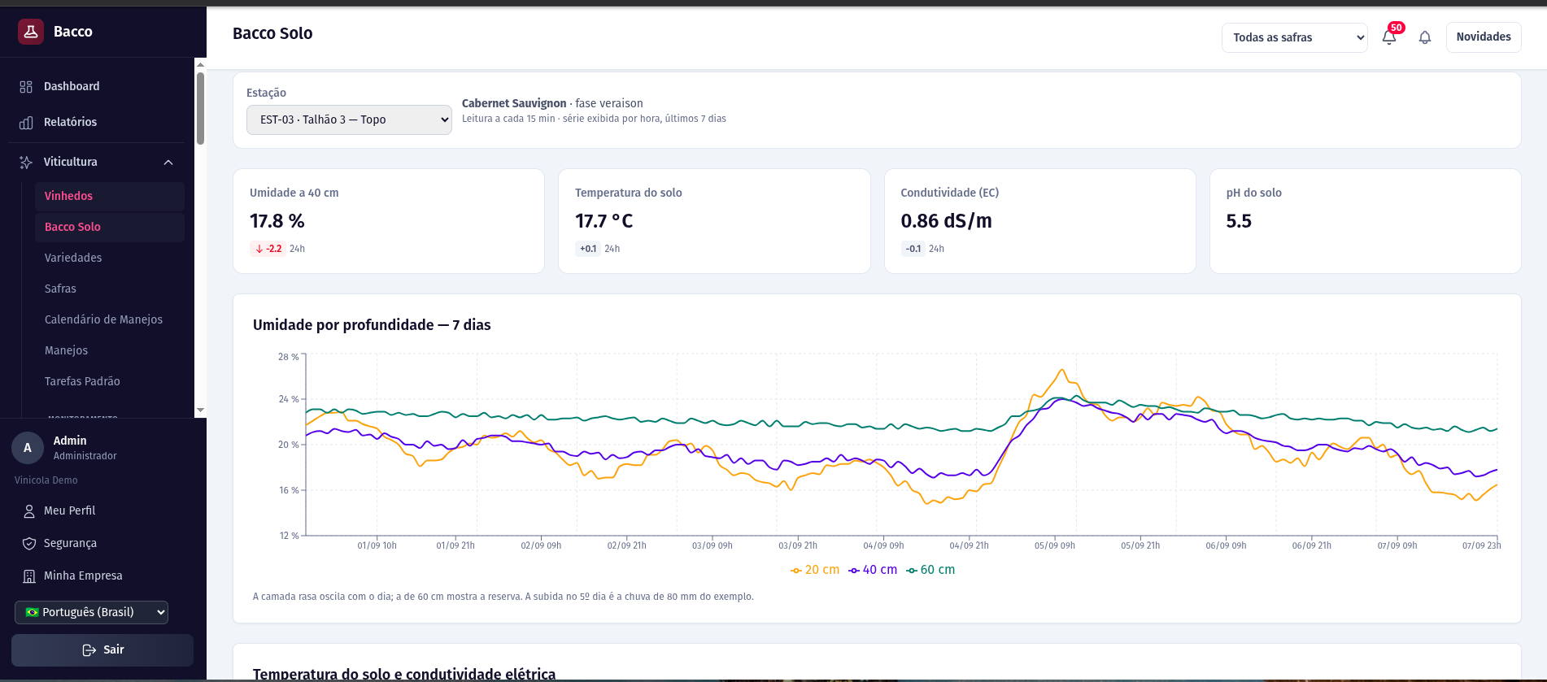Click the Bacco flask logo icon
Viewport: 1547px width, 682px height.
point(31,32)
